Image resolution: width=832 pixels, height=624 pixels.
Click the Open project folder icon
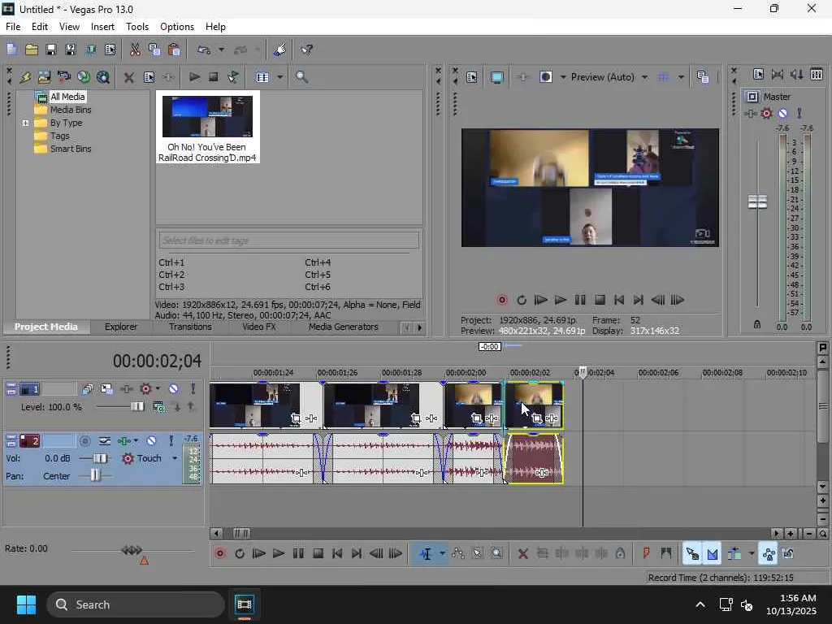32,50
